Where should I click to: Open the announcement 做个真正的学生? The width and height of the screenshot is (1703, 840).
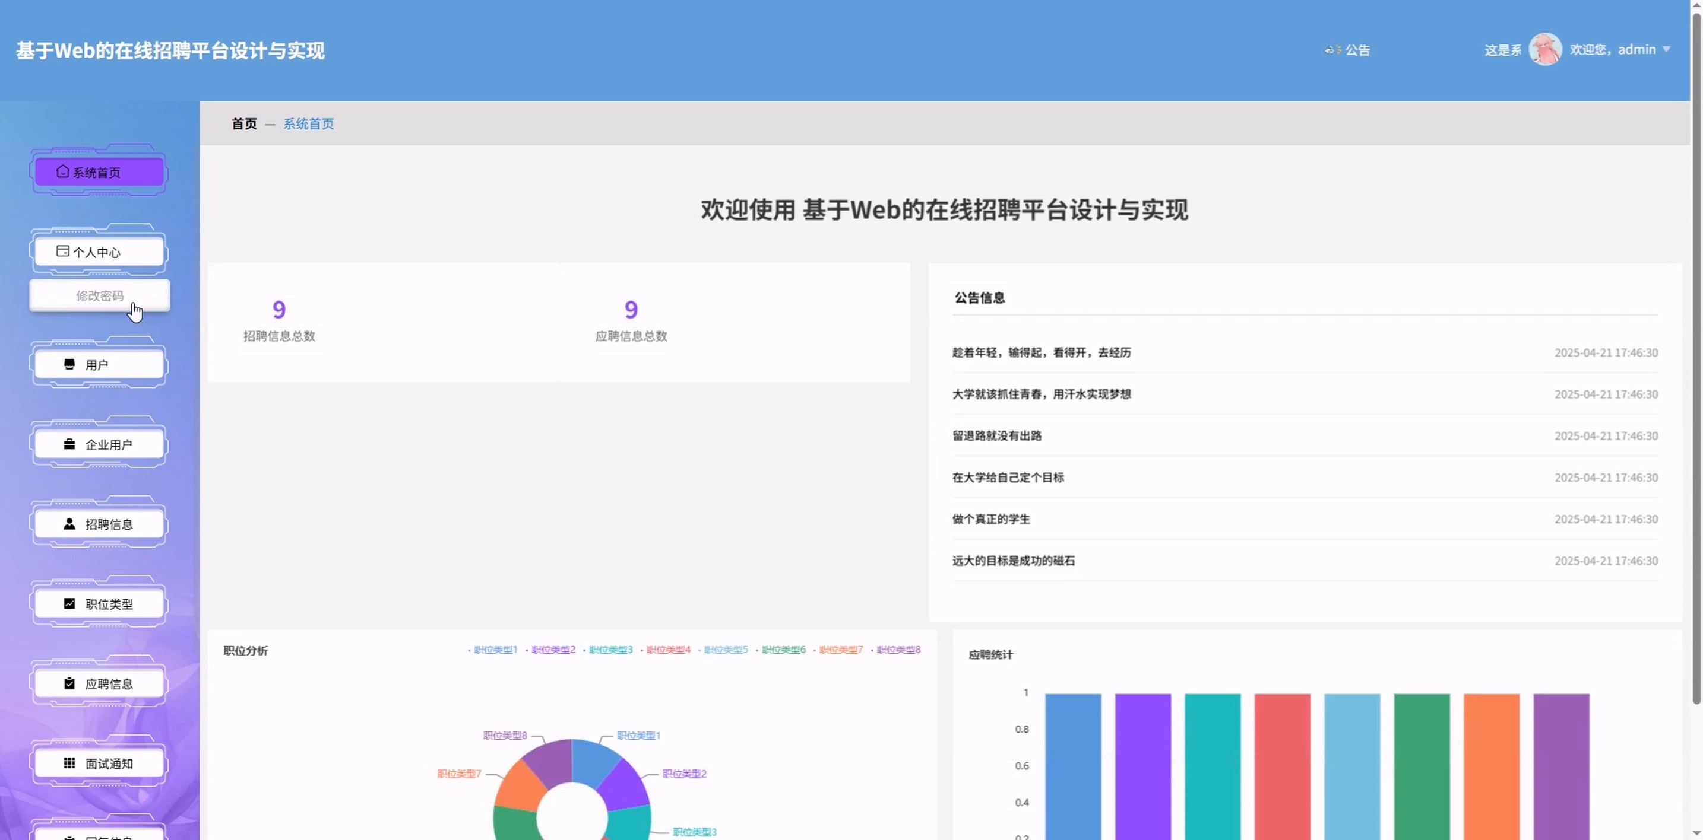click(x=990, y=519)
